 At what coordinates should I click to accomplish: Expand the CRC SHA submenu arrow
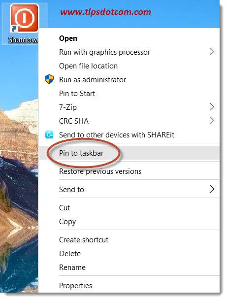click(x=212, y=121)
